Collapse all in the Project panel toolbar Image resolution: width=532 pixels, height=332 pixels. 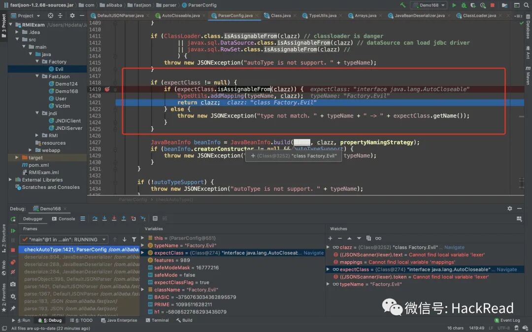[61, 16]
